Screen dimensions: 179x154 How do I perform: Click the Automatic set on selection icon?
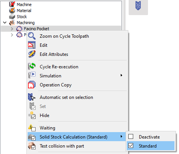(x=32, y=97)
